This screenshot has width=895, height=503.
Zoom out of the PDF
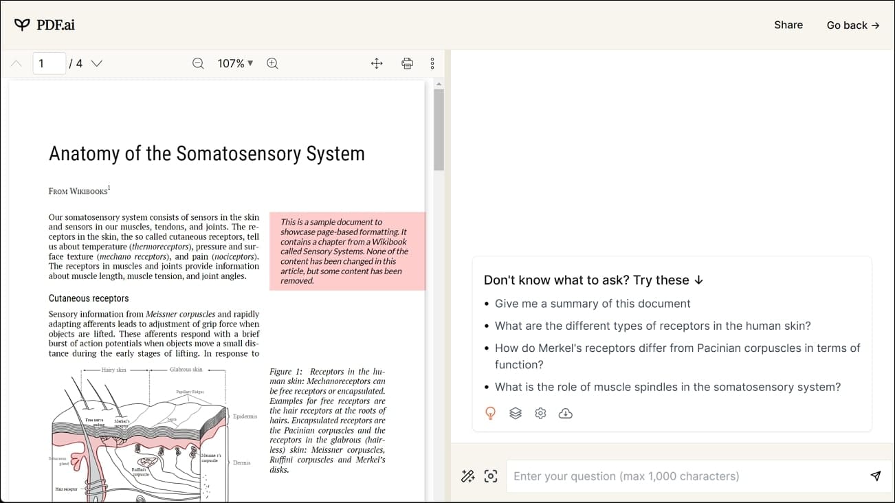pos(198,63)
